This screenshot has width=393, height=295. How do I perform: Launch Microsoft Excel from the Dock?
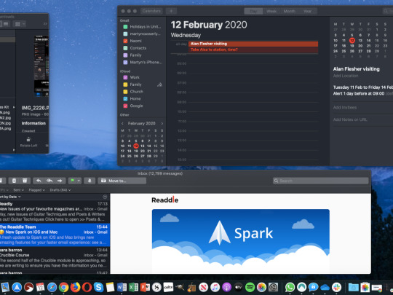coord(133,287)
